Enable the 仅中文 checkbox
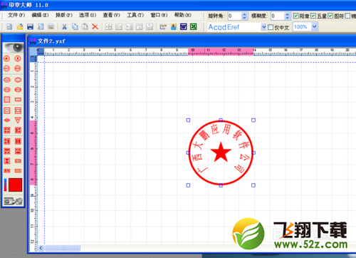 (271, 27)
